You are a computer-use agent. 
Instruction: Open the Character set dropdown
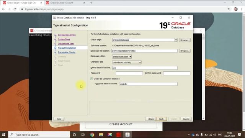click(127, 62)
